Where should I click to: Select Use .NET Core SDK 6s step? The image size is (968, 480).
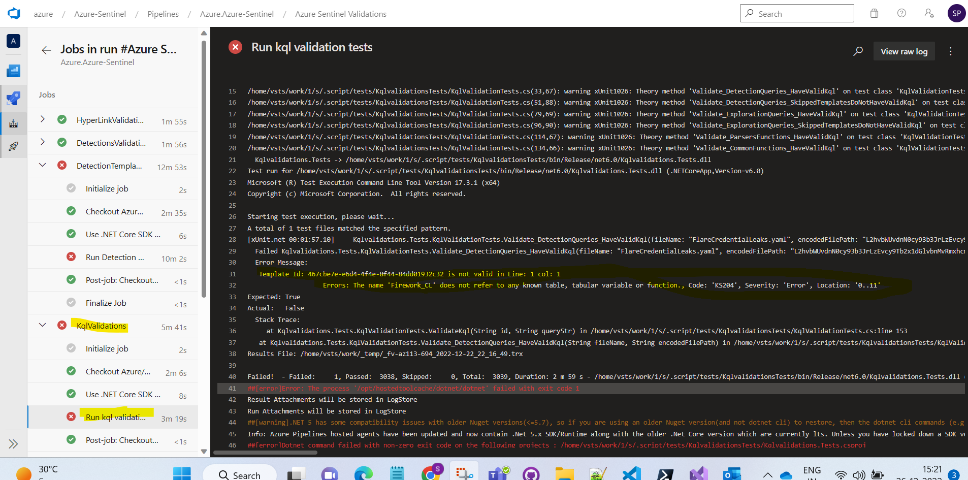point(113,235)
